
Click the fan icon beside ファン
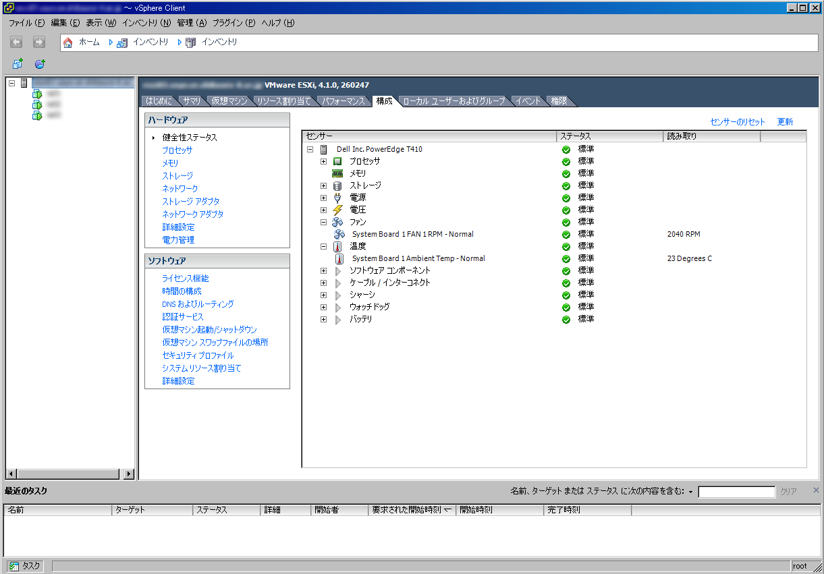(x=337, y=222)
